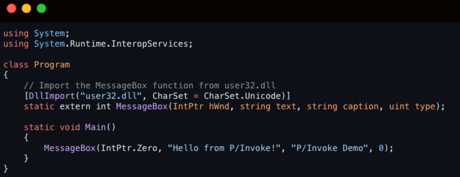This screenshot has height=177, width=460.
Task: Click InteropServices in the second using line
Action: coord(150,44)
